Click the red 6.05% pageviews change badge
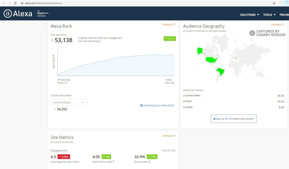 tap(64, 157)
